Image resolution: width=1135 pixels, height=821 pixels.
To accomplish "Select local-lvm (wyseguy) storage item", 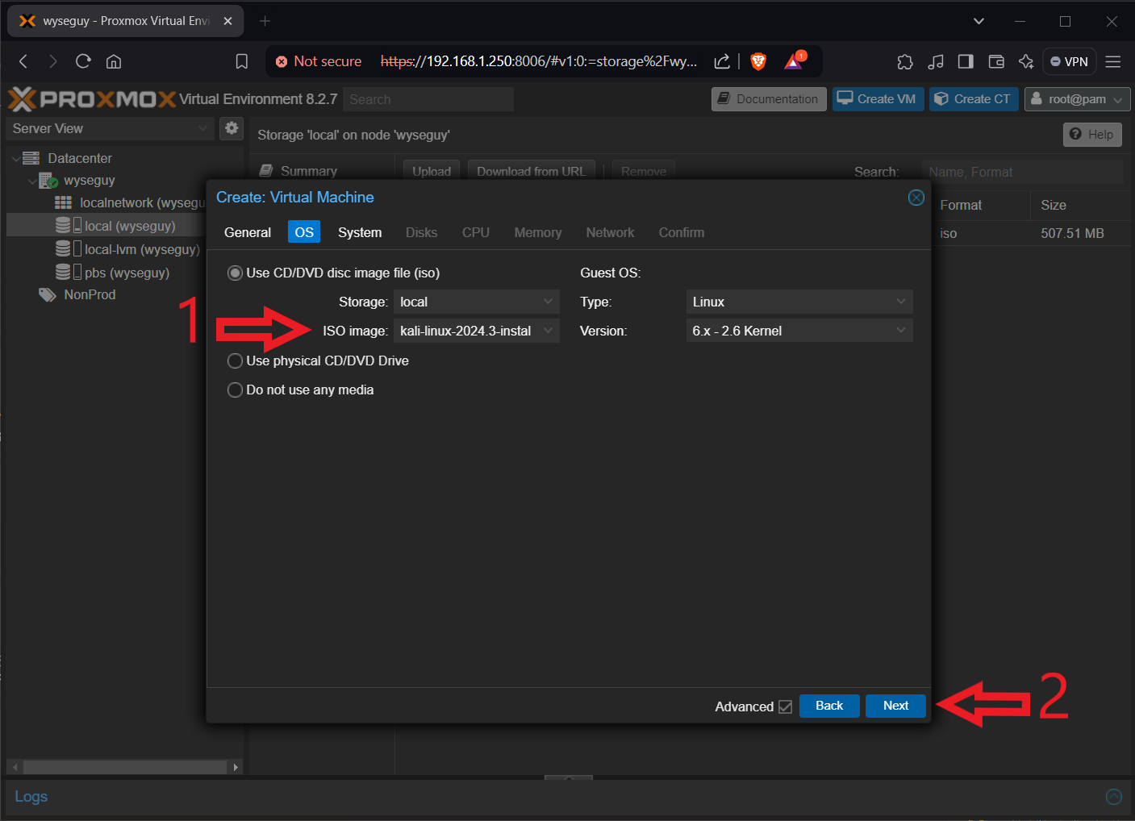I will (127, 249).
